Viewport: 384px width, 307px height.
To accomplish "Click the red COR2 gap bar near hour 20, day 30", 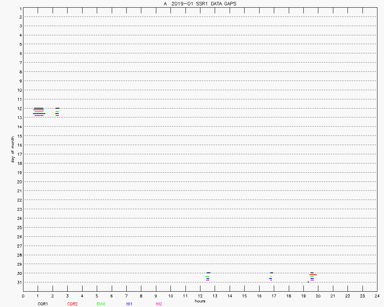I will [x=313, y=275].
